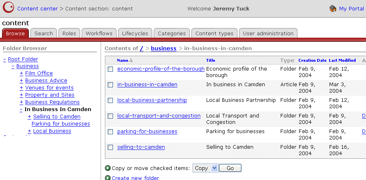The image size is (366, 180).
Task: Select Property and Sites in folder tree
Action: click(50, 95)
